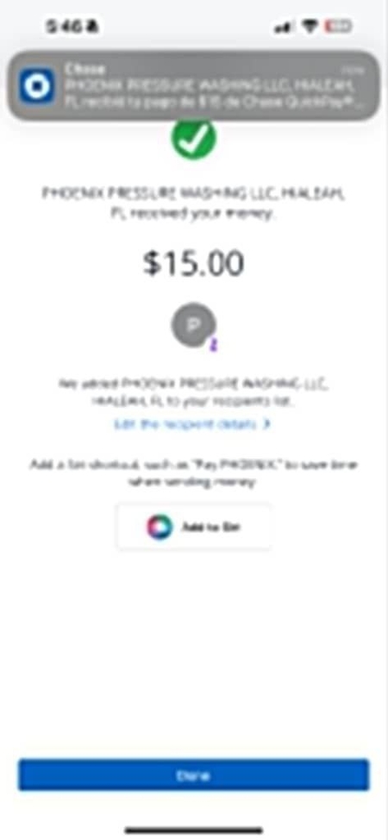
Task: Tap the home indicator bar at bottom
Action: 194,831
